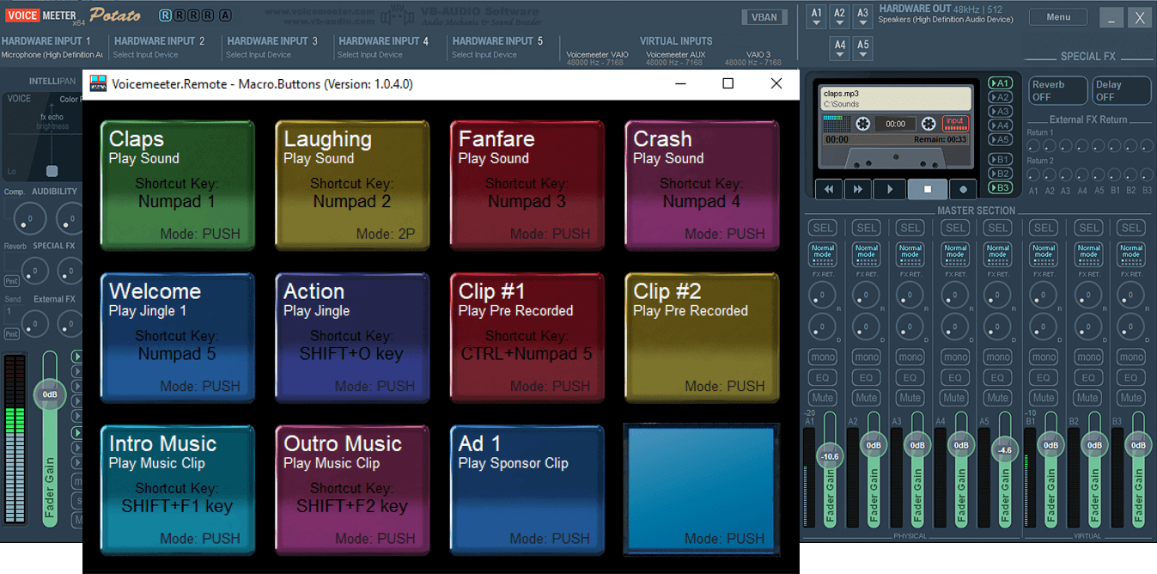Click the empty blue macro button
The image size is (1157, 574).
tap(702, 490)
